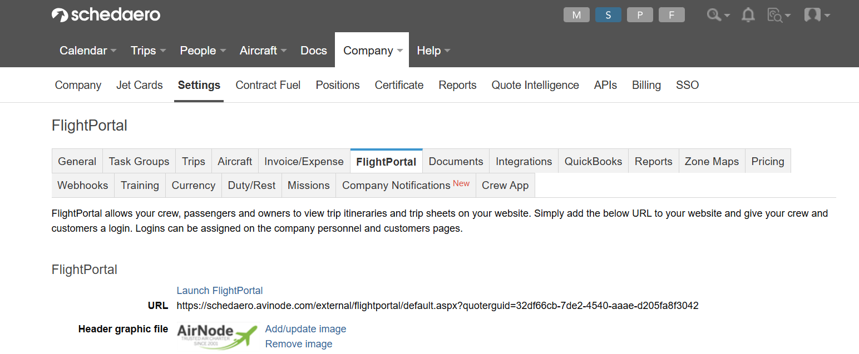
Task: Switch to the QuickBooks tab
Action: (594, 161)
